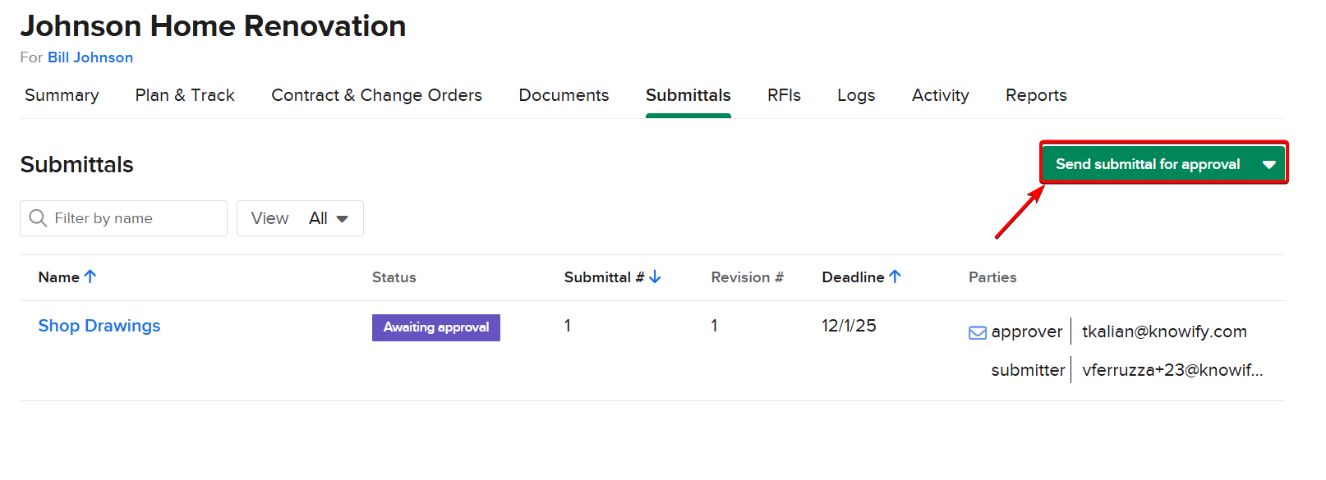Image resolution: width=1326 pixels, height=480 pixels.
Task: Open Bill Johnson client link
Action: tap(90, 57)
